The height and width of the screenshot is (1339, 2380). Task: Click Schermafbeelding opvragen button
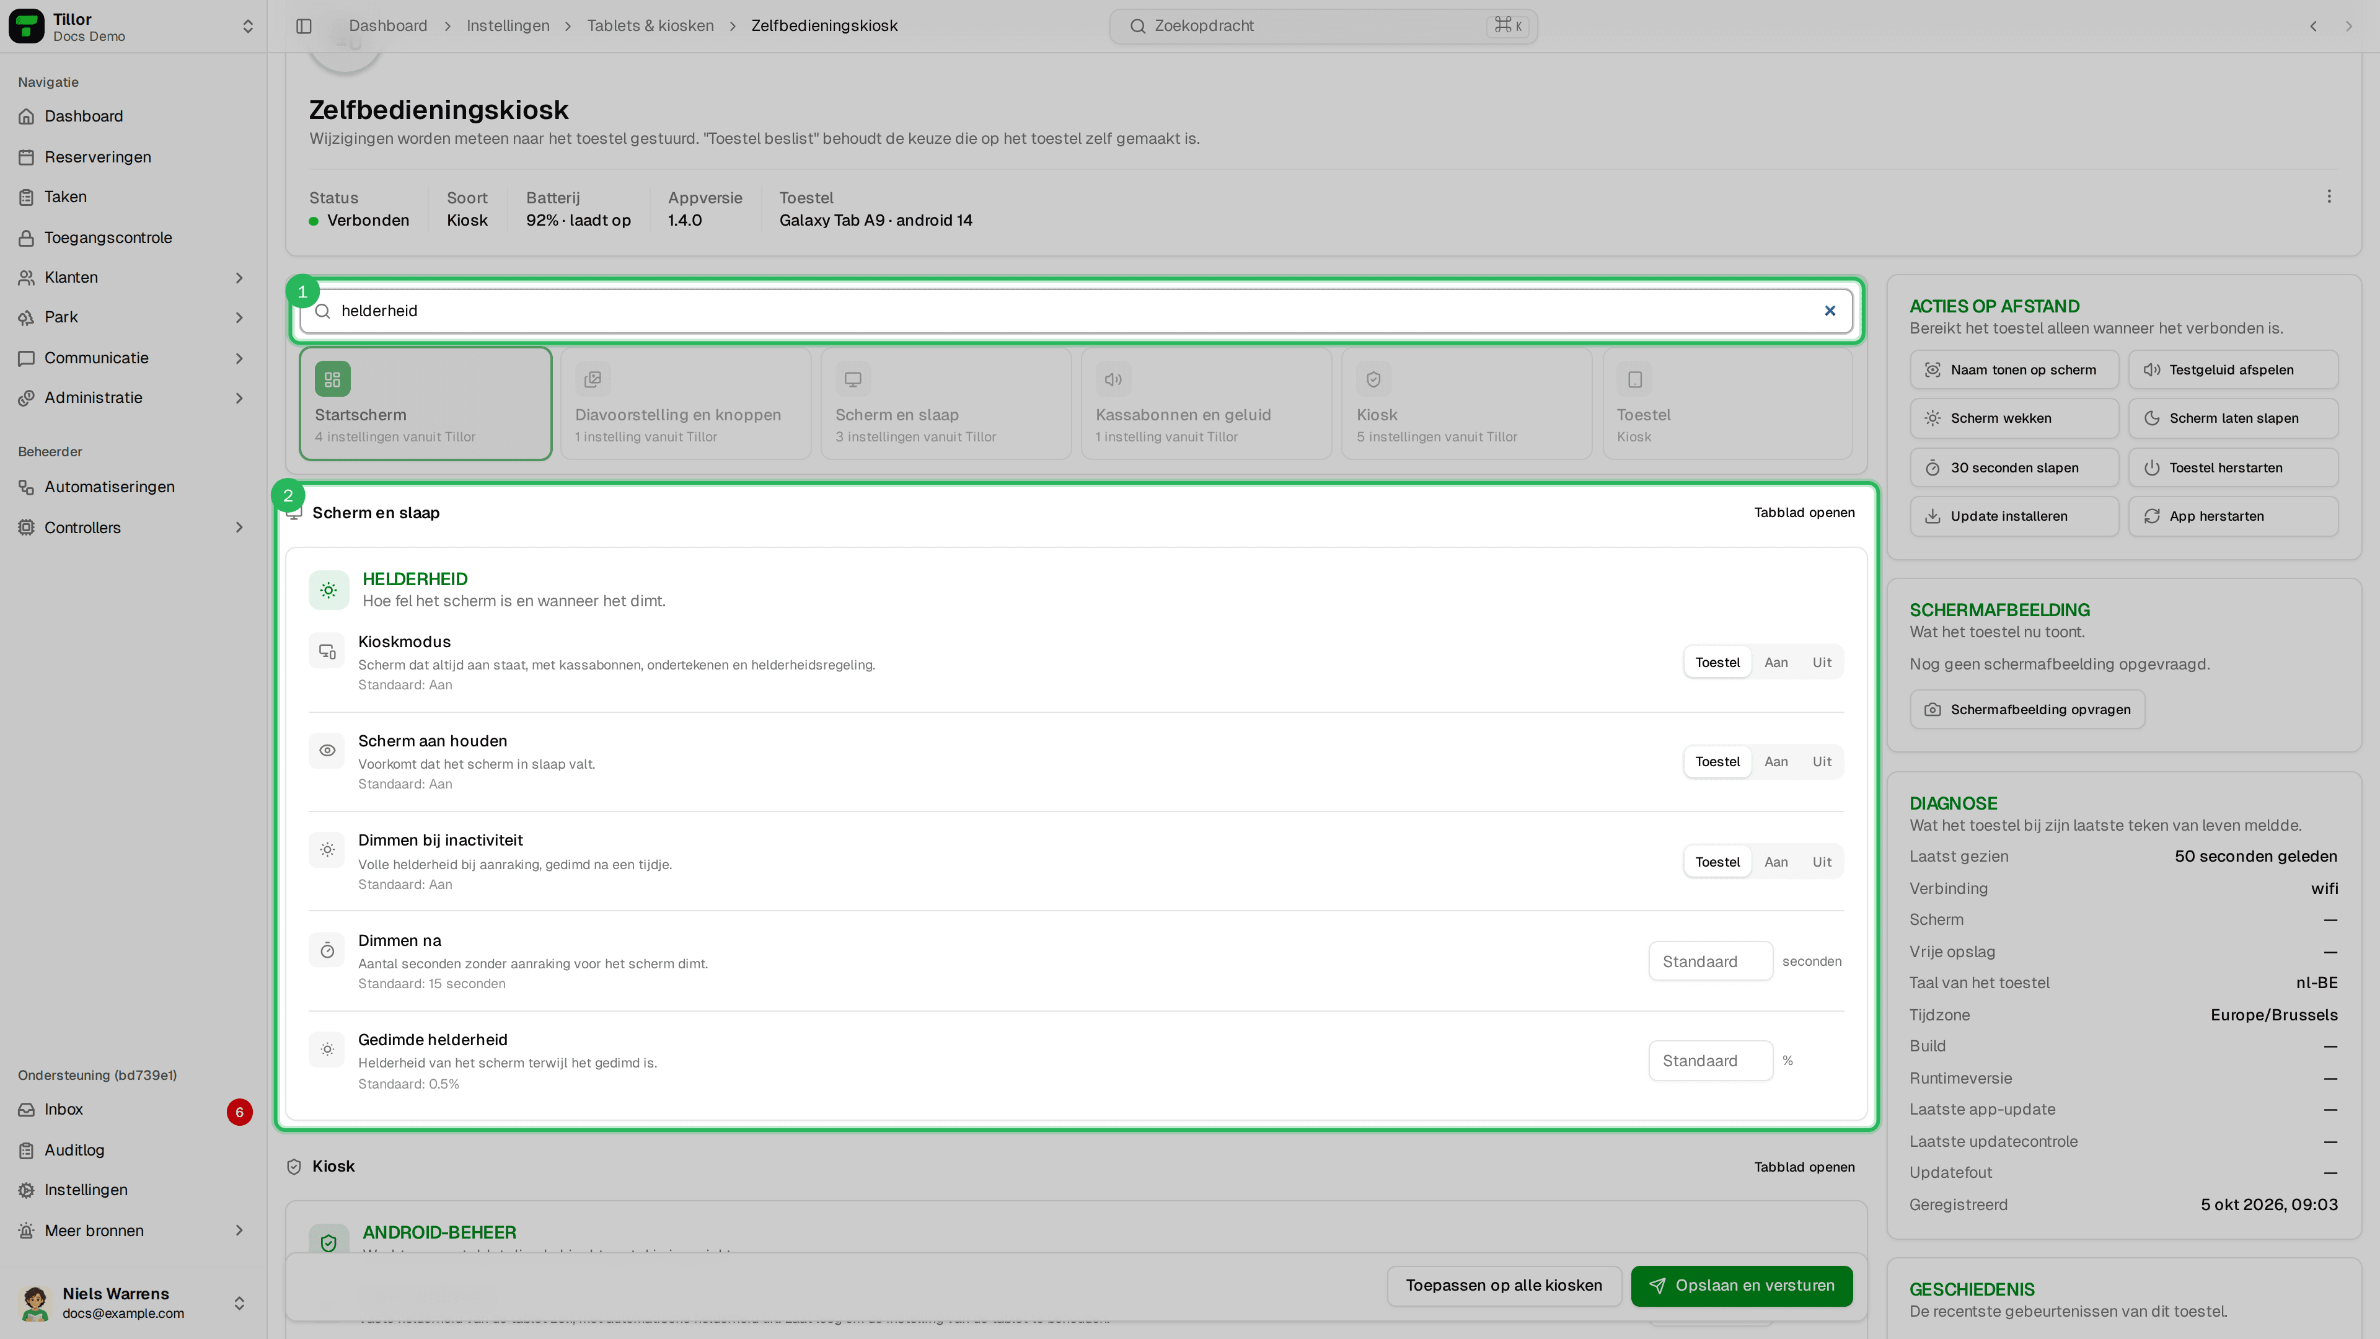(x=2027, y=710)
